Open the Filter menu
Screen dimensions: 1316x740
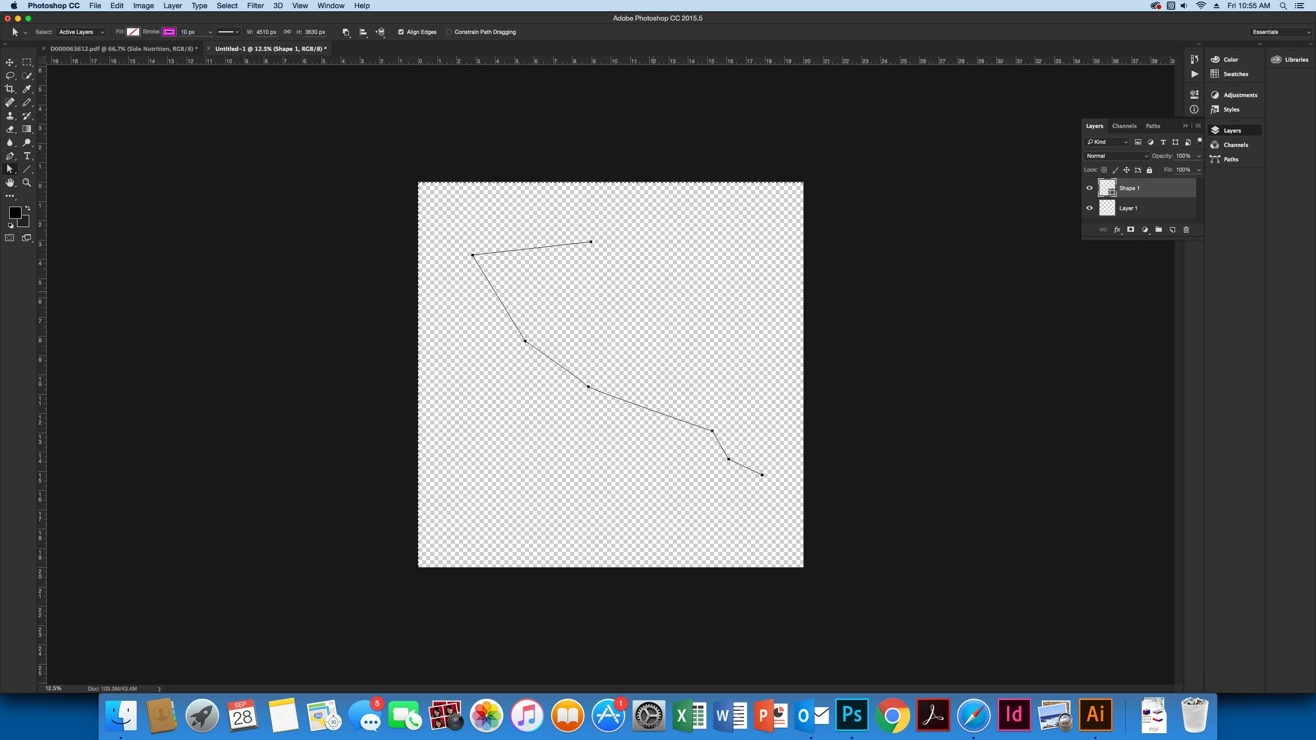tap(255, 6)
